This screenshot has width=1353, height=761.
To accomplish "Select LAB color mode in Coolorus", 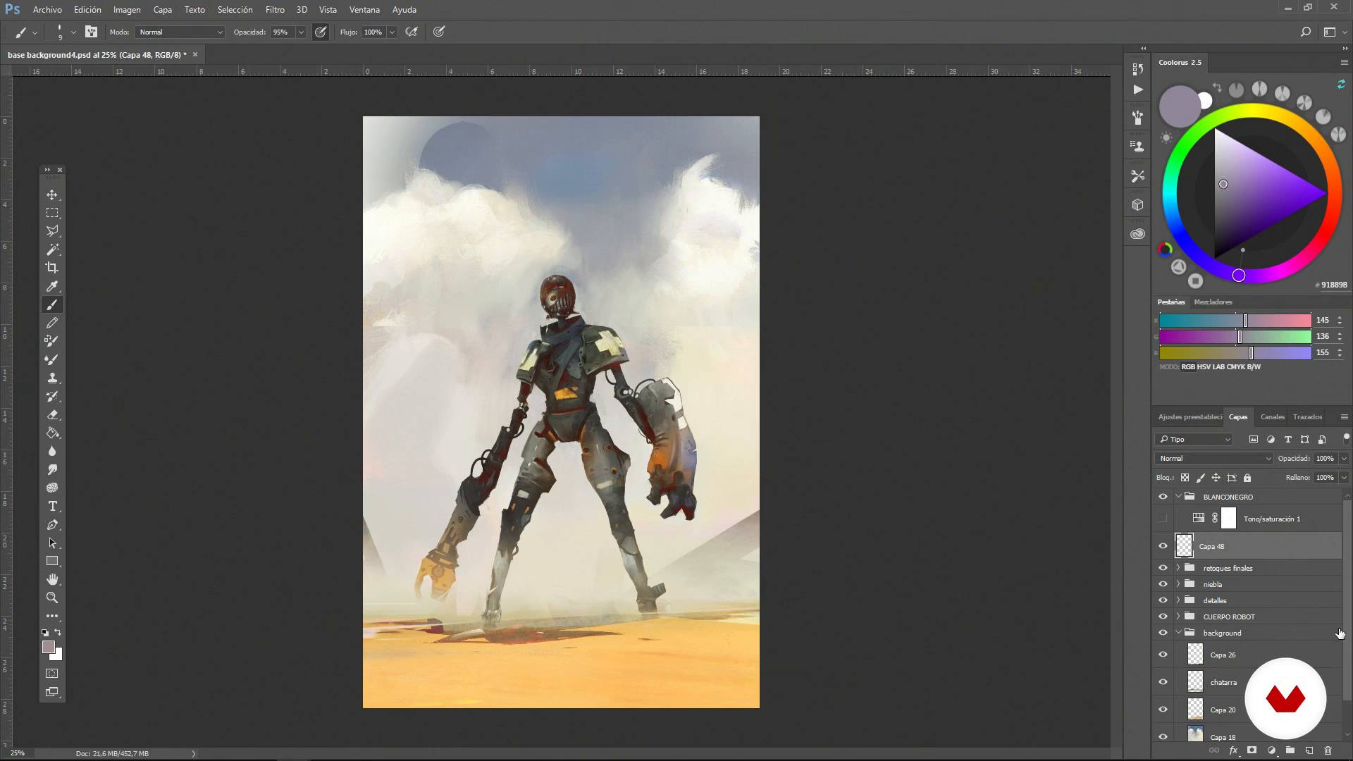I will [x=1218, y=367].
